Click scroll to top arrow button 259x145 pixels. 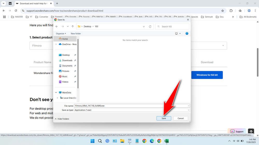point(251,132)
